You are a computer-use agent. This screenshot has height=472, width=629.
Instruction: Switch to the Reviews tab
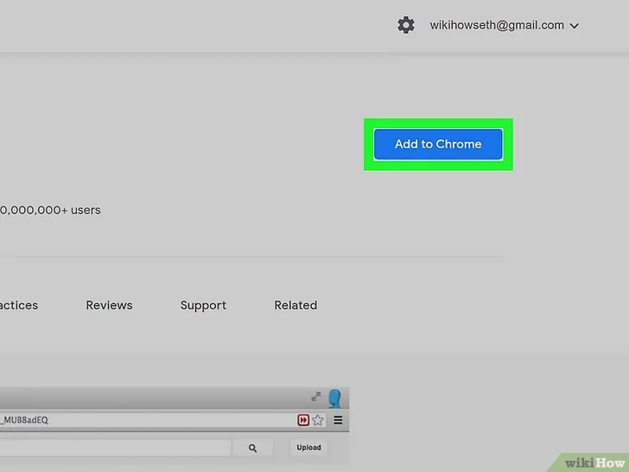109,305
